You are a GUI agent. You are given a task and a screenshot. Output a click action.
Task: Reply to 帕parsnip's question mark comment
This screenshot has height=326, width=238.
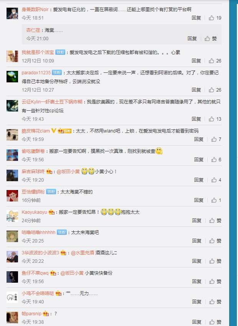[x=197, y=322]
